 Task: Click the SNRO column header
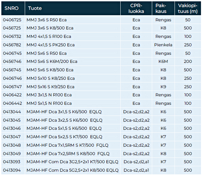click(x=12, y=8)
